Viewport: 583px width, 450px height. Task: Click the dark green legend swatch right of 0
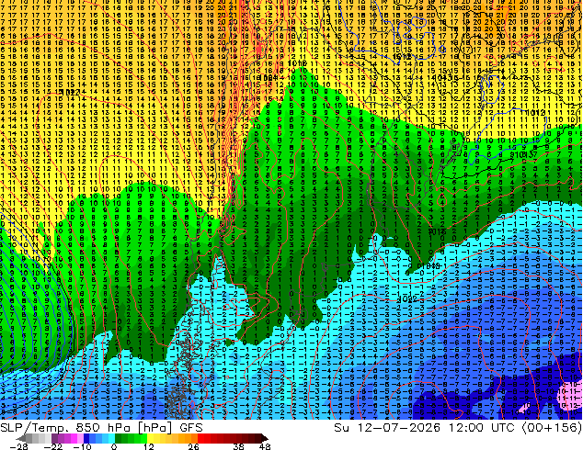point(119,438)
